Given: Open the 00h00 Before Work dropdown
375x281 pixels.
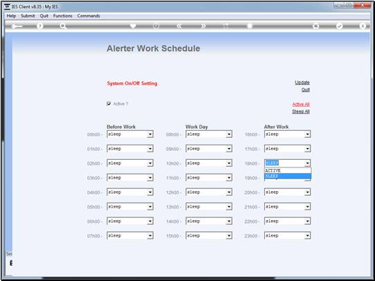Looking at the screenshot, I should [x=130, y=134].
